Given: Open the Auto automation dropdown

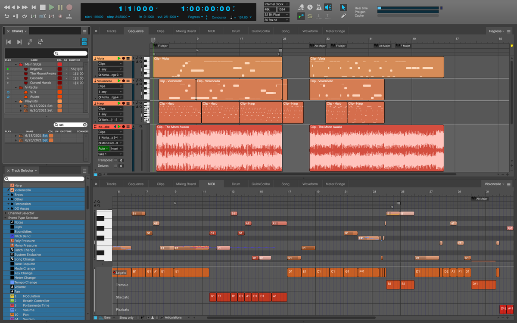Looking at the screenshot, I should (x=103, y=149).
